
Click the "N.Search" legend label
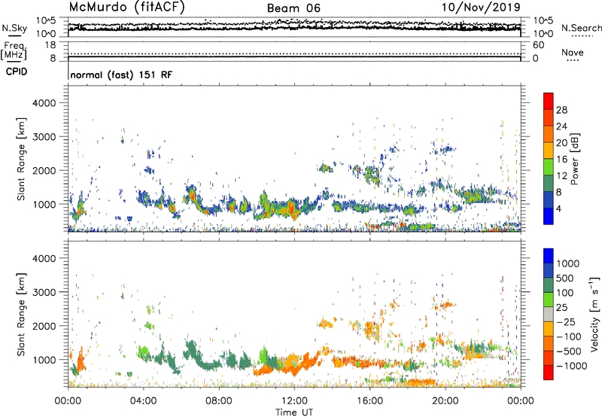coord(581,28)
